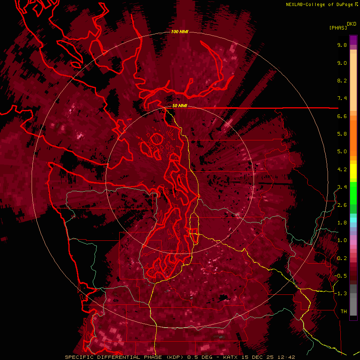Viewport: 360px width, 360px height.
Task: Click the KATX radar site identifier
Action: (x=231, y=357)
